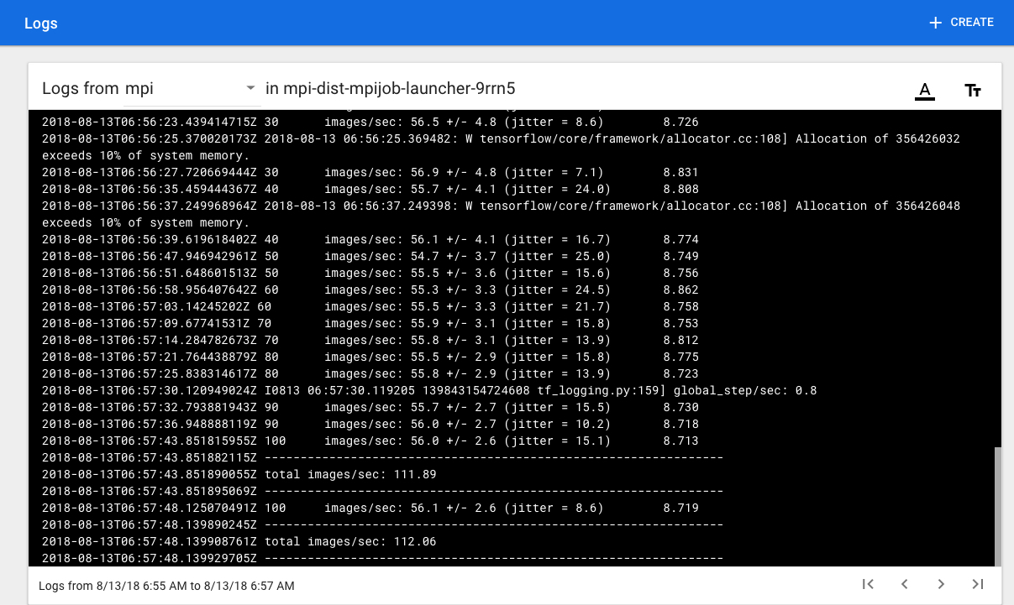The width and height of the screenshot is (1014, 605).
Task: Open the dropdown arrow beside 'mpi'
Action: (x=250, y=88)
